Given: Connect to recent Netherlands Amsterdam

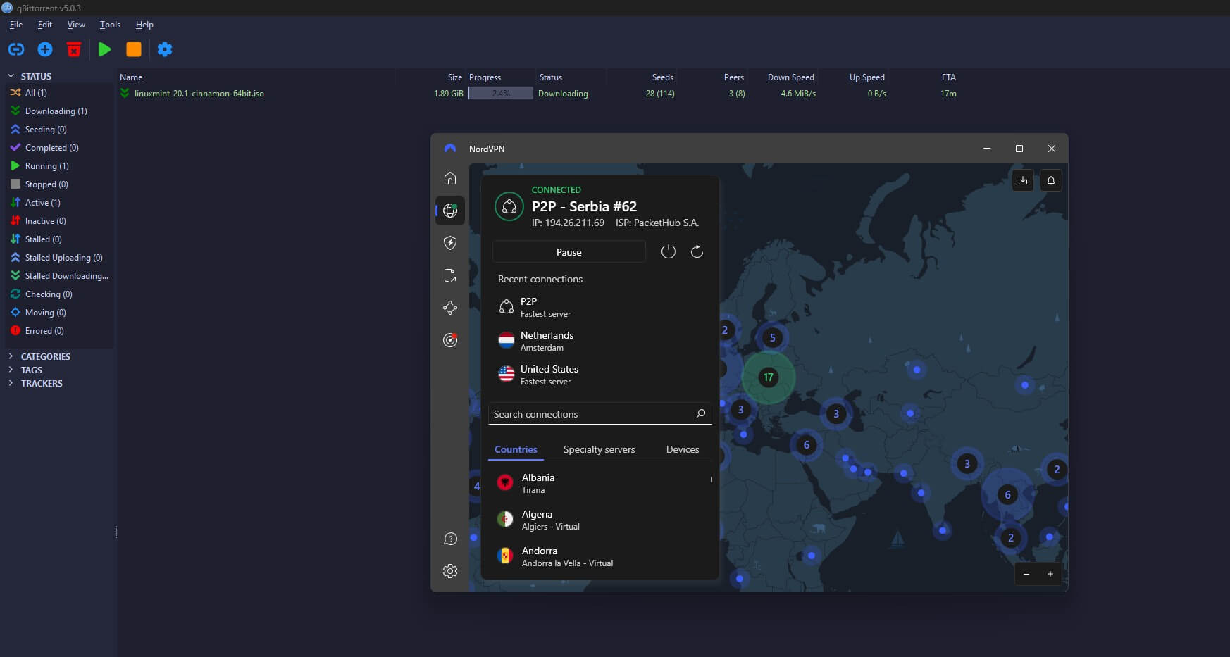Looking at the screenshot, I should (x=600, y=341).
